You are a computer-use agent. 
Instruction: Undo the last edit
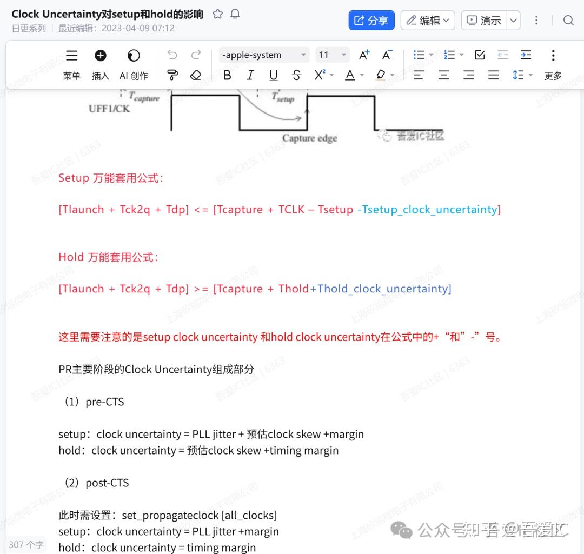172,55
